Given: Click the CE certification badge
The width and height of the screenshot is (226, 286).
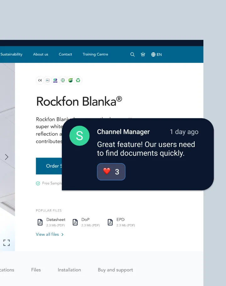Looking at the screenshot, I should coord(40,80).
